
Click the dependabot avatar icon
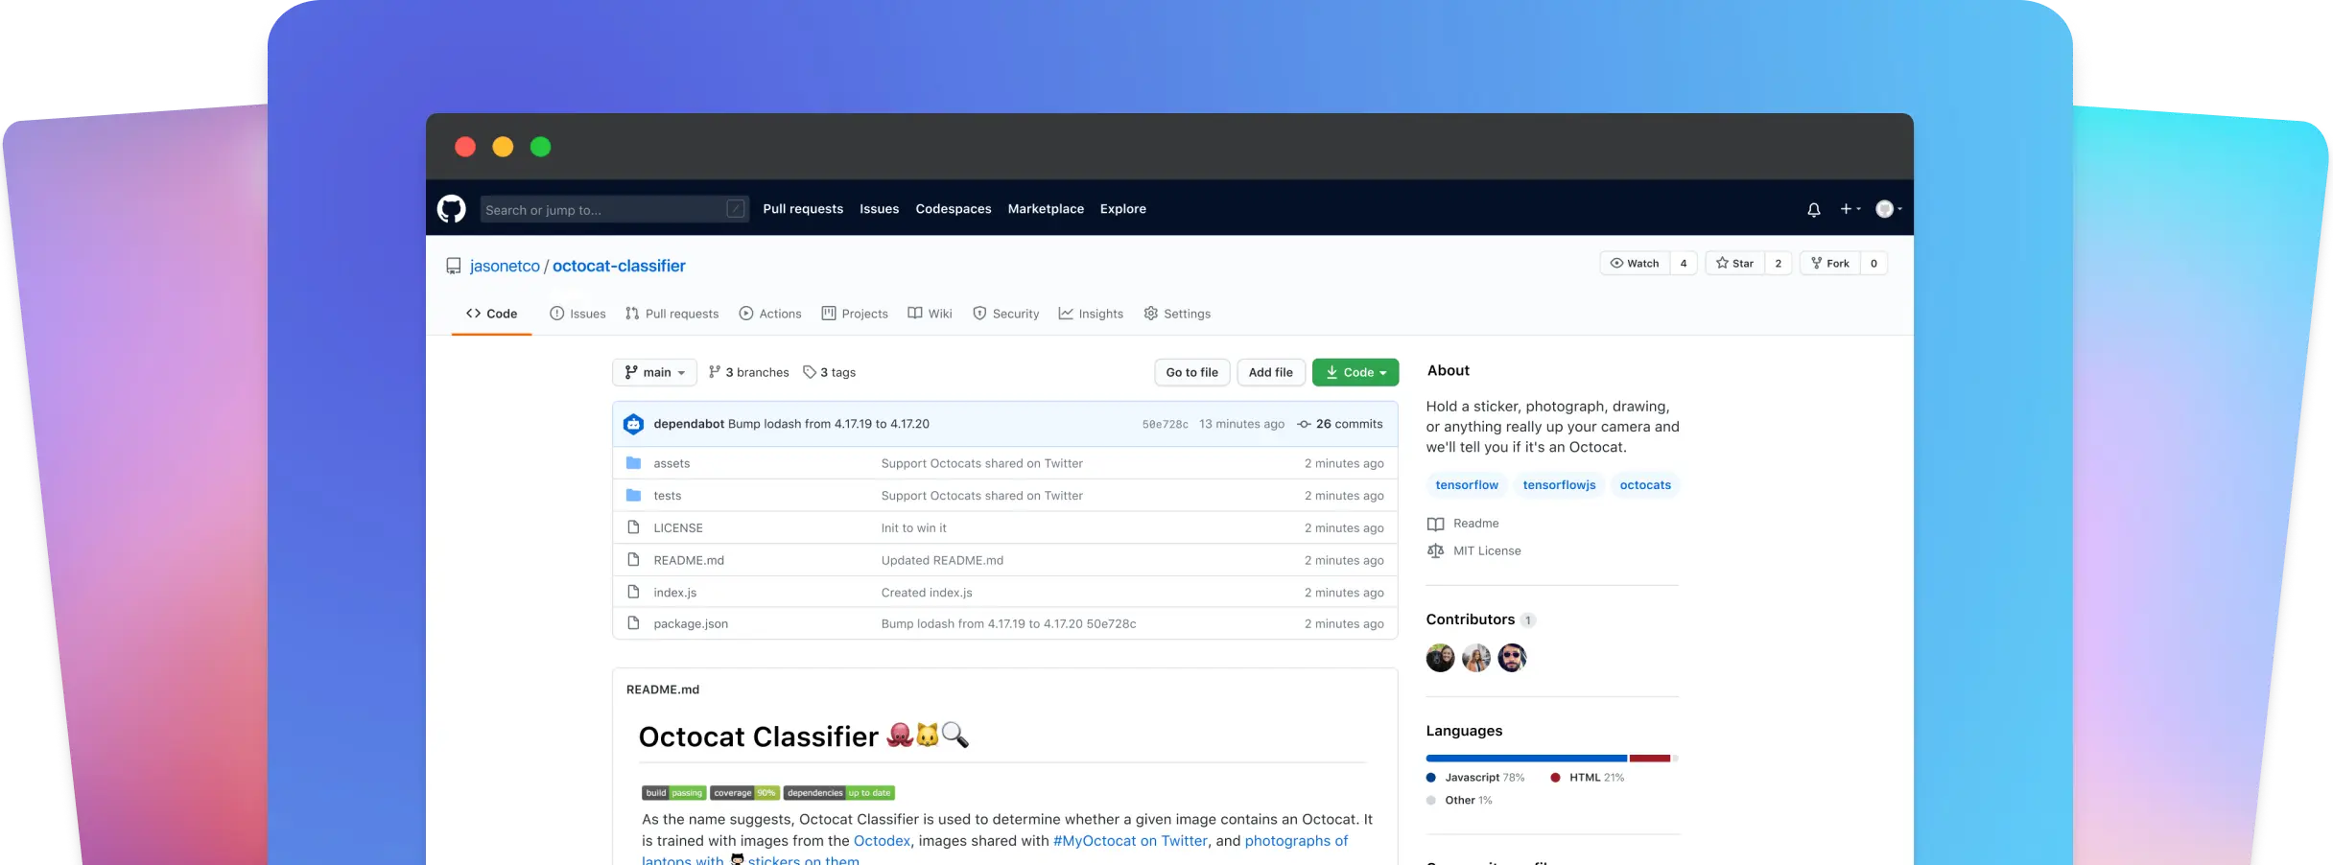tap(633, 424)
